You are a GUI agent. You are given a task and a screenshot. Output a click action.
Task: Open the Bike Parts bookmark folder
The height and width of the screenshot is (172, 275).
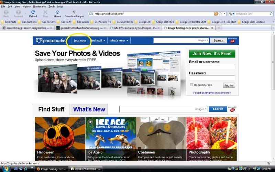[8, 22]
